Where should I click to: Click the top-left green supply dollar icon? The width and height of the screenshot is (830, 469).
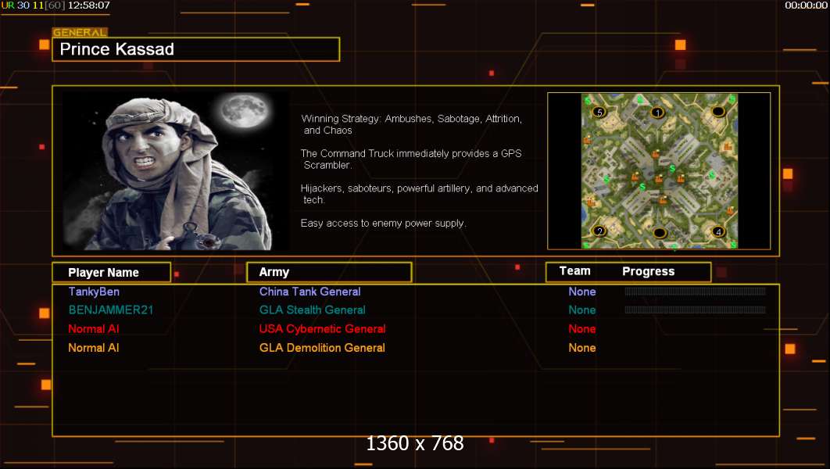[x=587, y=100]
